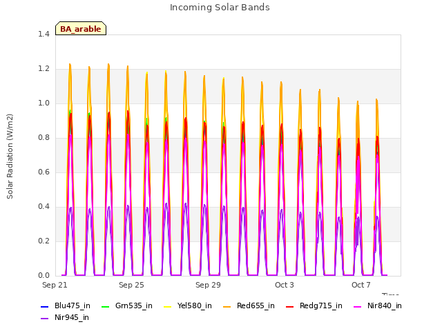Click the yellow Yel580_in color swatch
This screenshot has width=442, height=331.
tap(167, 306)
